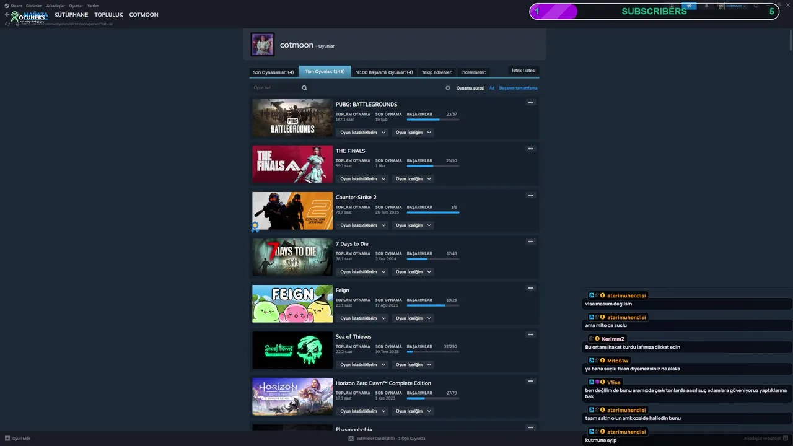Sort by Başarım tamamlama

[518, 88]
